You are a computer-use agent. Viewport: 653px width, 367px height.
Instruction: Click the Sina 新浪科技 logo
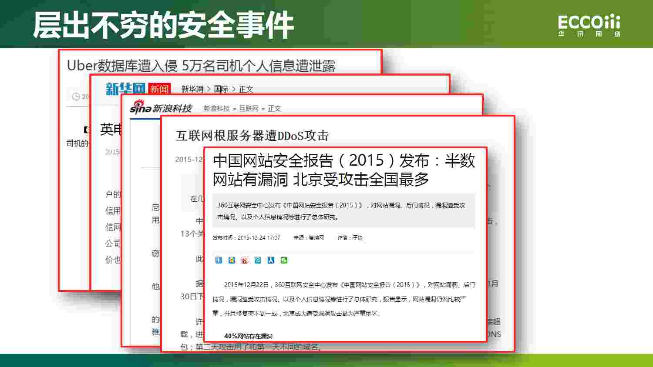[161, 107]
